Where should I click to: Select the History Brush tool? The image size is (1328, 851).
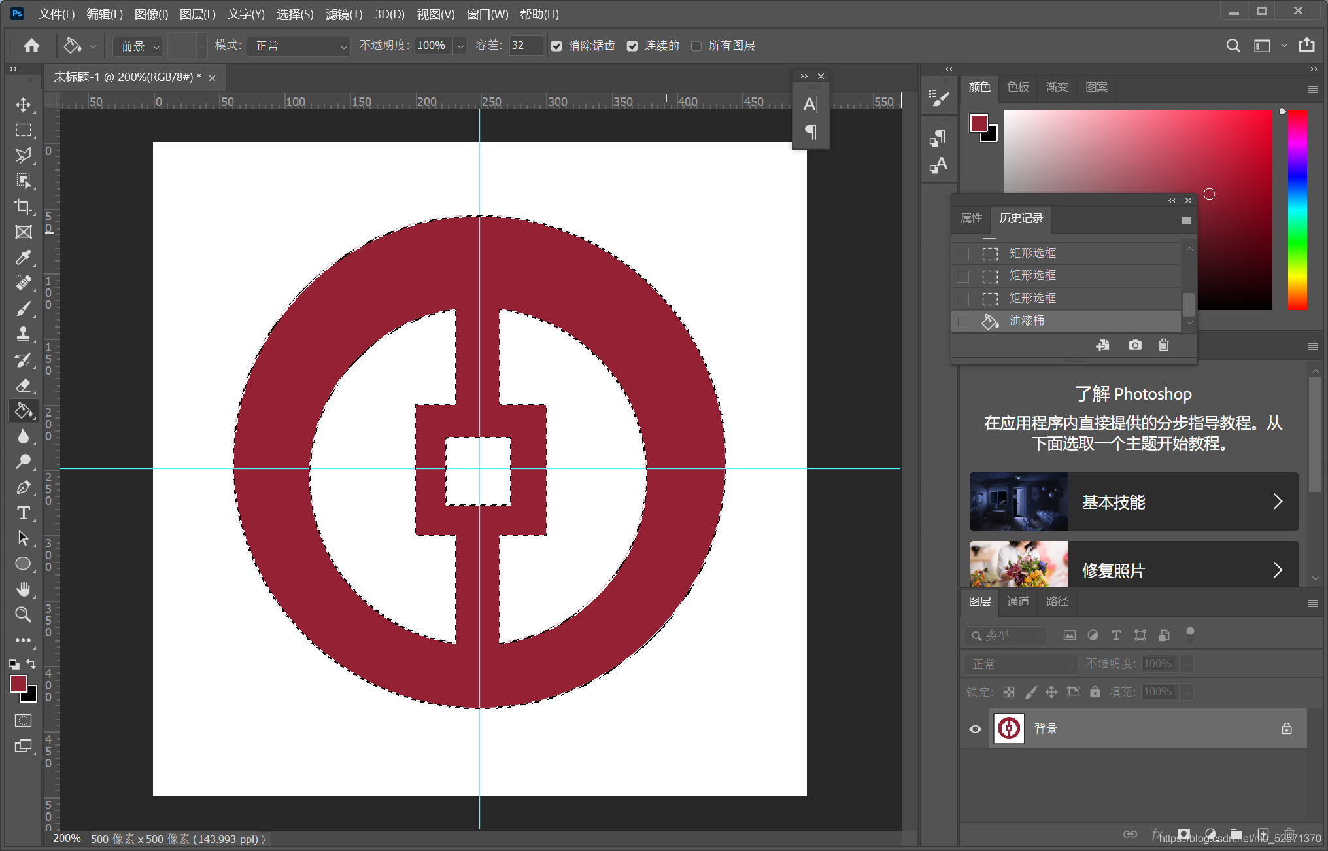coord(24,359)
